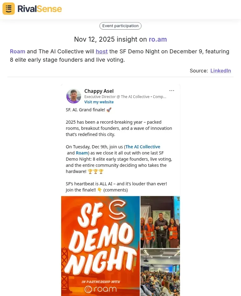Select Chappy Asel's name
This screenshot has width=241, height=296.
point(99,91)
